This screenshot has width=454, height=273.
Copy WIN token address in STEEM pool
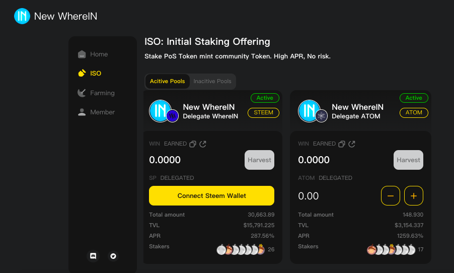193,144
